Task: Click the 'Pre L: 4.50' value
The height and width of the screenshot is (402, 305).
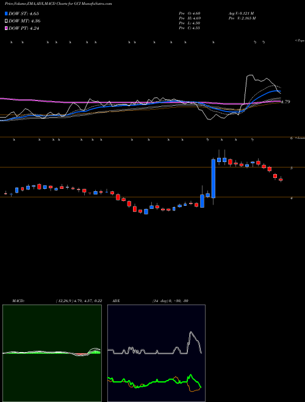Action: point(190,23)
